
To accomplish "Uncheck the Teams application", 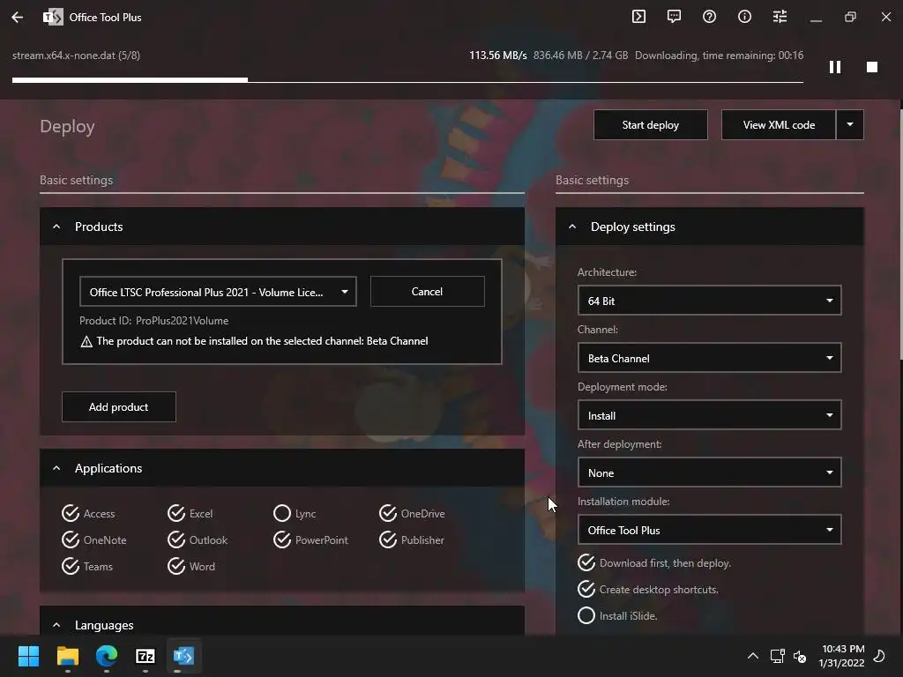I will click(x=71, y=567).
